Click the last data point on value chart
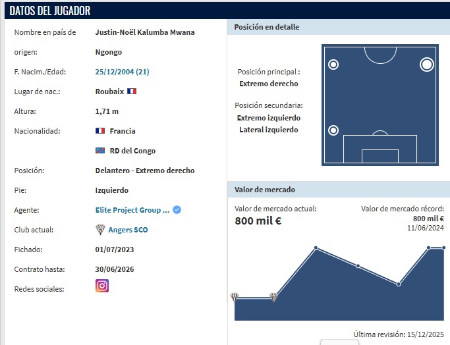 coord(443,248)
